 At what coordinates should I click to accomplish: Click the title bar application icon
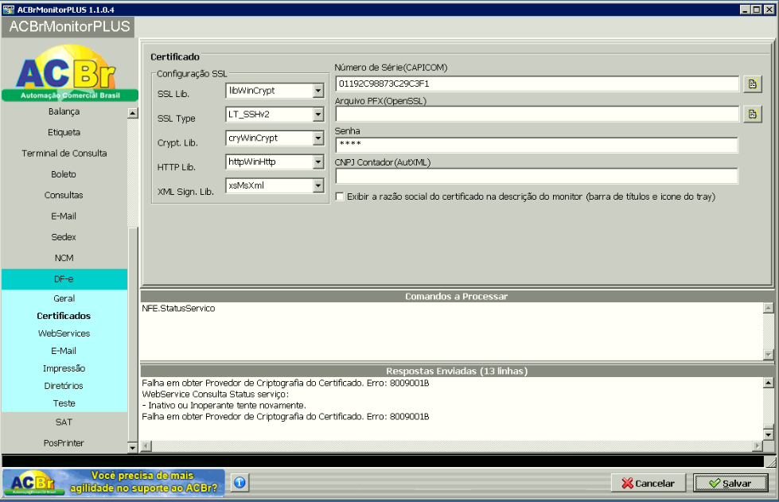(x=9, y=10)
